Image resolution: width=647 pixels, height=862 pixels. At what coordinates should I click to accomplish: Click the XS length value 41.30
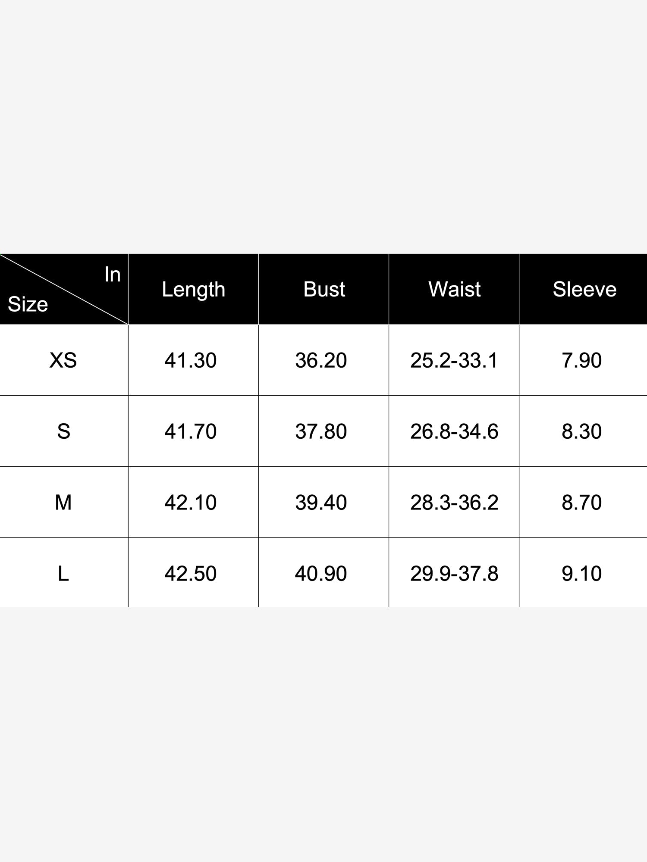pyautogui.click(x=190, y=360)
